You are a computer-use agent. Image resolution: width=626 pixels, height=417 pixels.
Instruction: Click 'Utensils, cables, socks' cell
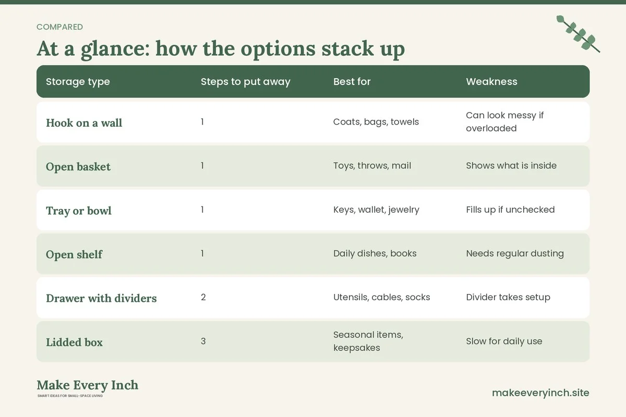pyautogui.click(x=382, y=297)
